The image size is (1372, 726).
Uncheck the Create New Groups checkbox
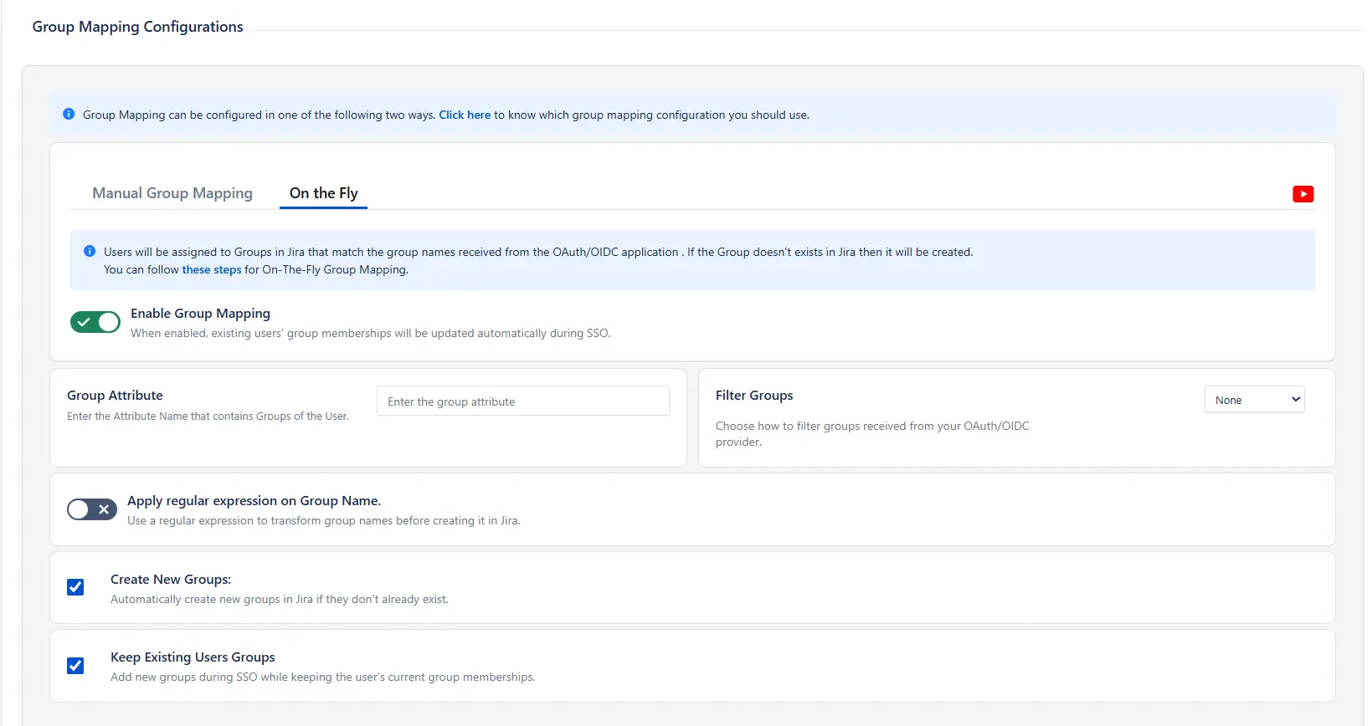[75, 587]
